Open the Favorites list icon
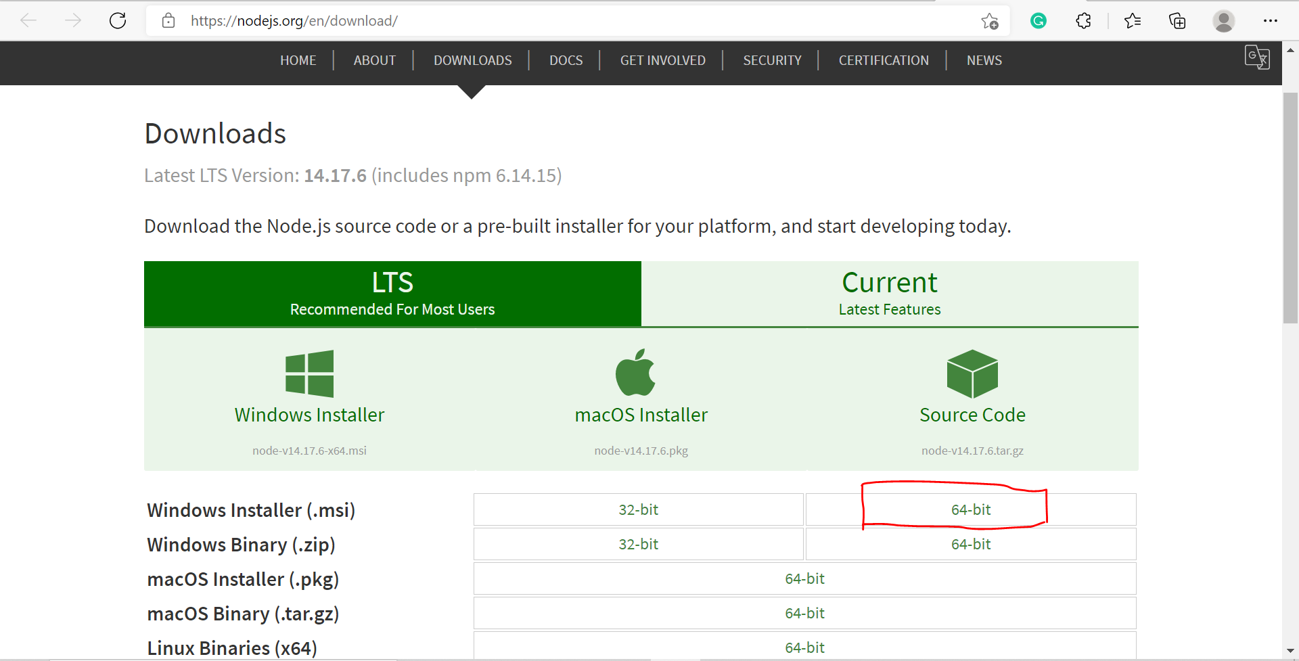The image size is (1299, 661). 1133,21
